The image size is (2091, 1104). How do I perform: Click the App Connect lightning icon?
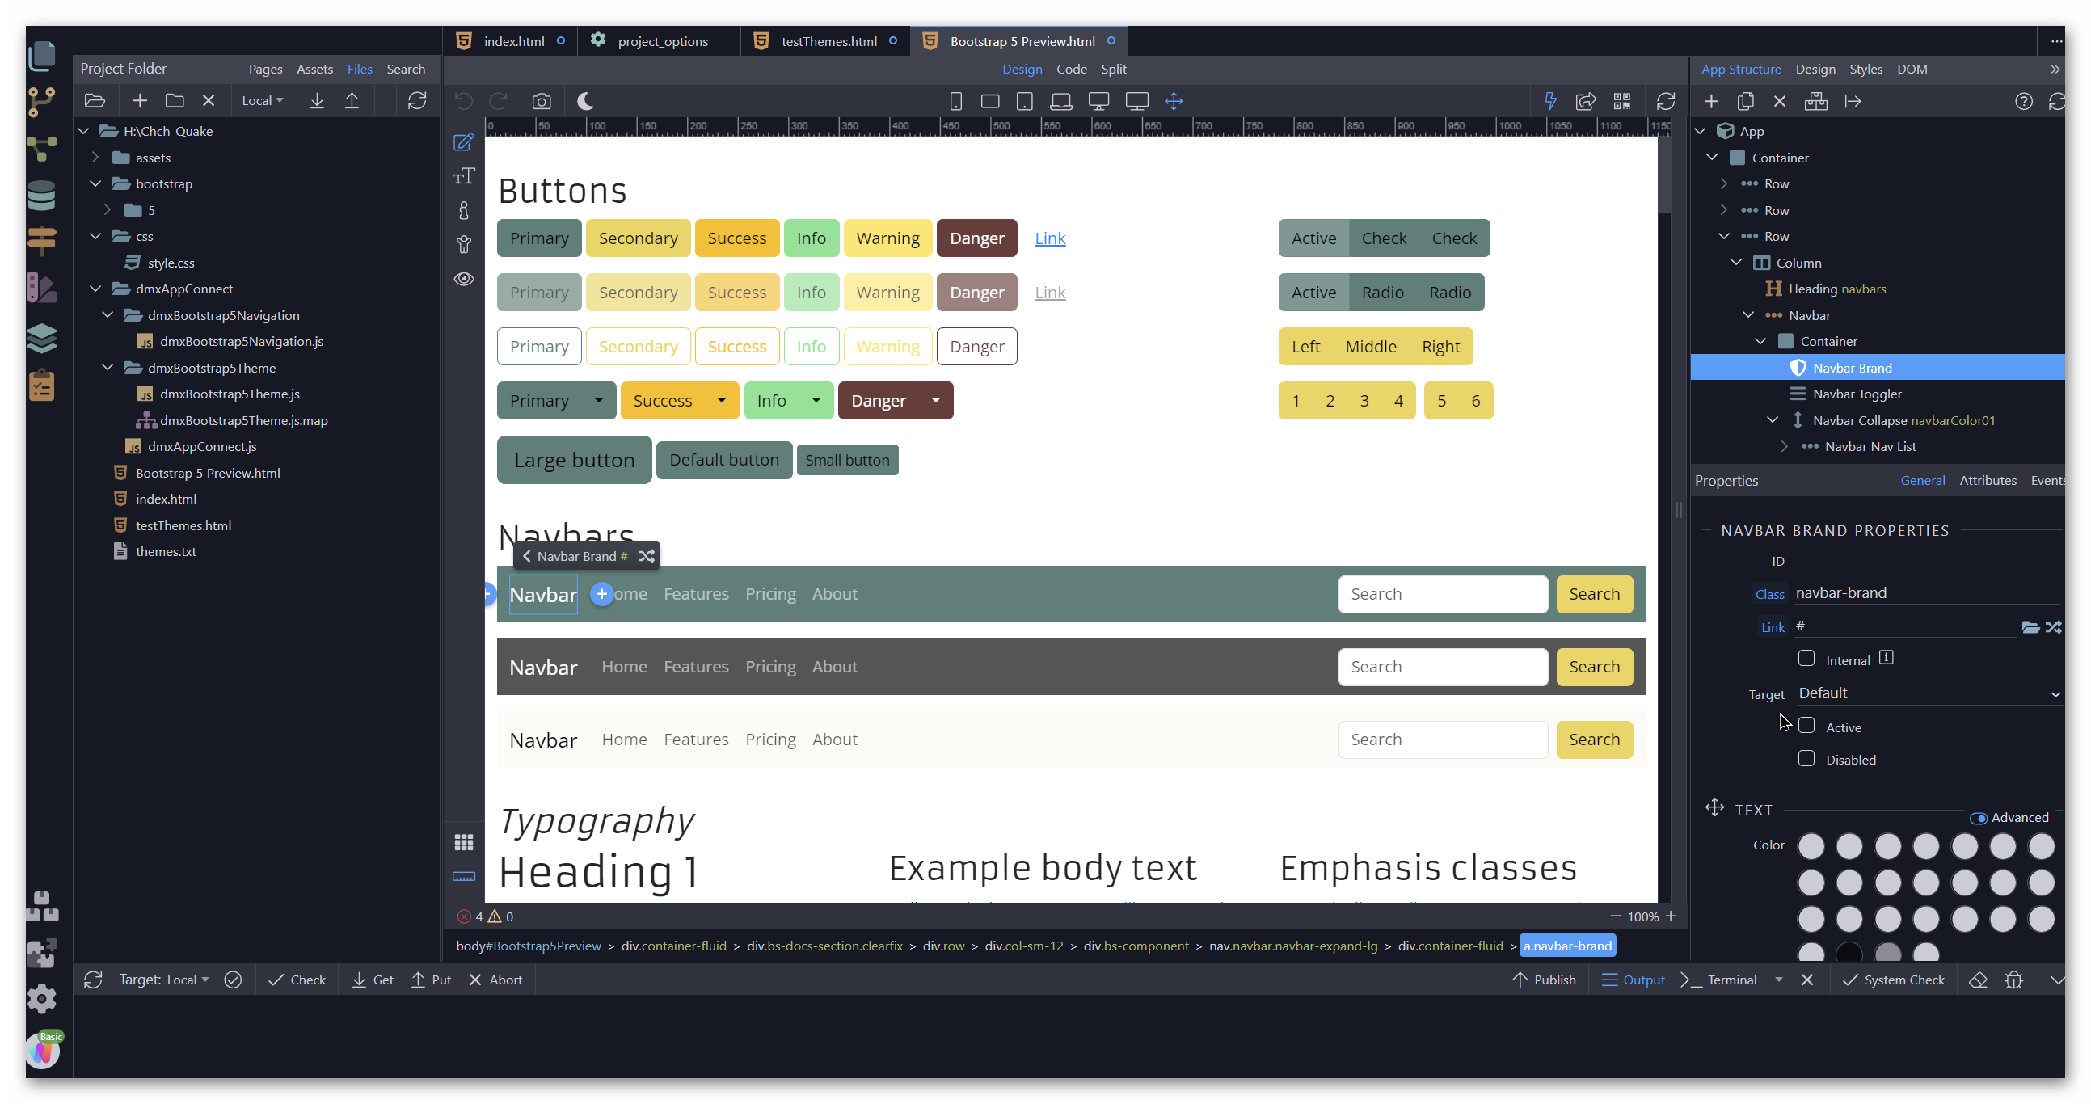pos(1550,101)
